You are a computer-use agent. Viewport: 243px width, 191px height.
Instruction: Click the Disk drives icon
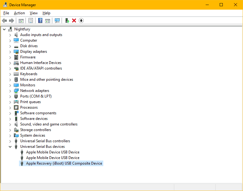[16, 46]
